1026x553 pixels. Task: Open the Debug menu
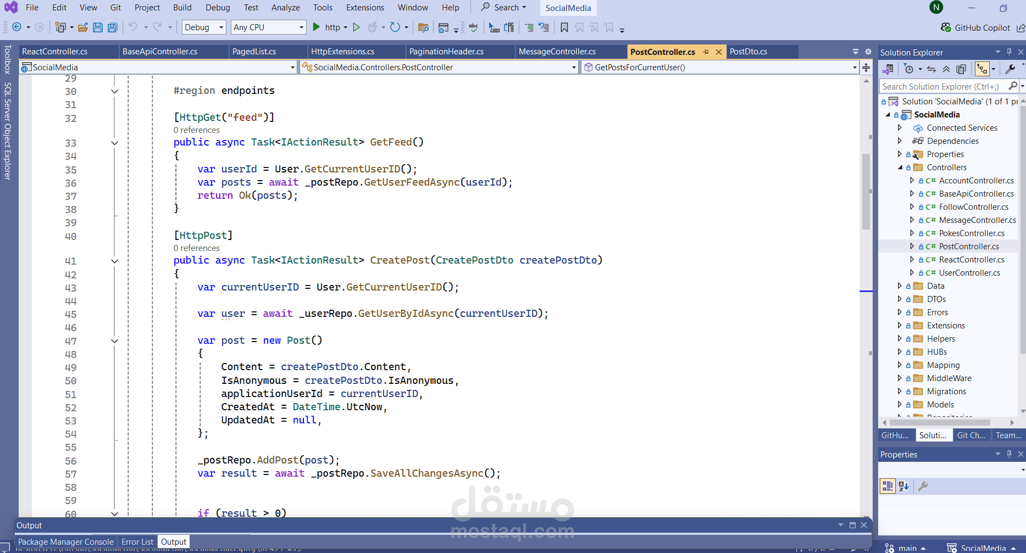pos(218,8)
